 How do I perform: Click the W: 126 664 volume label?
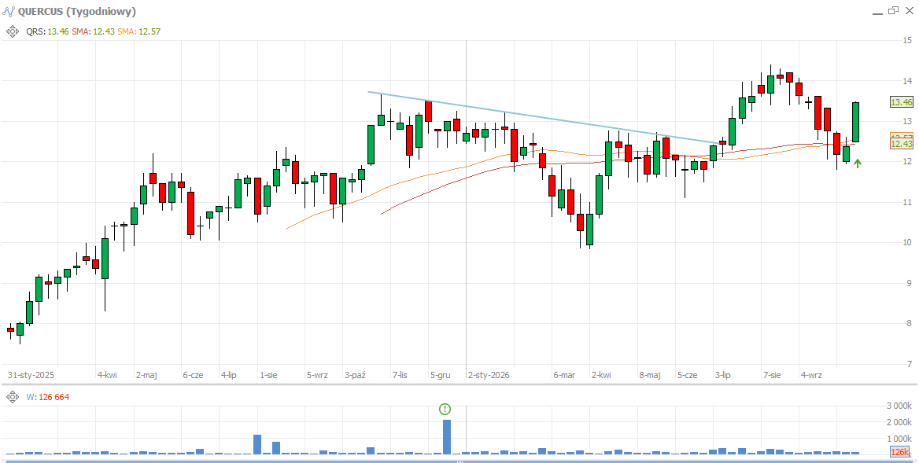47,398
